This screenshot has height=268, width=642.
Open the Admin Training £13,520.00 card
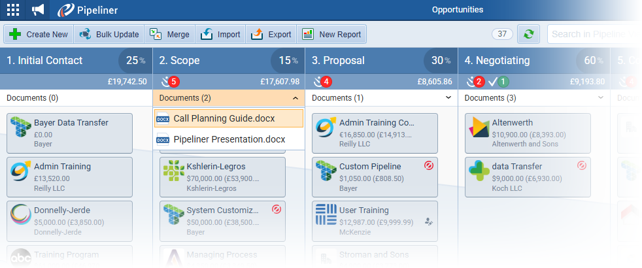tap(69, 177)
